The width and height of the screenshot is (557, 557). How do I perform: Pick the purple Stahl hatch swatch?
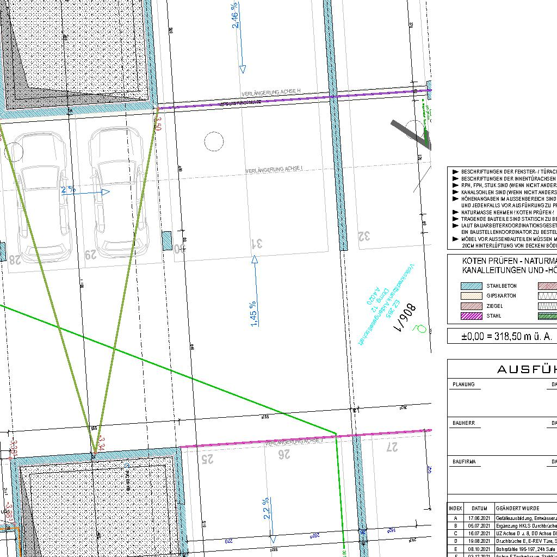click(472, 316)
